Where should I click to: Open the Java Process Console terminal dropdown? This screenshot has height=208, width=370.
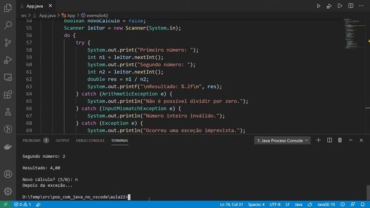coord(282,140)
